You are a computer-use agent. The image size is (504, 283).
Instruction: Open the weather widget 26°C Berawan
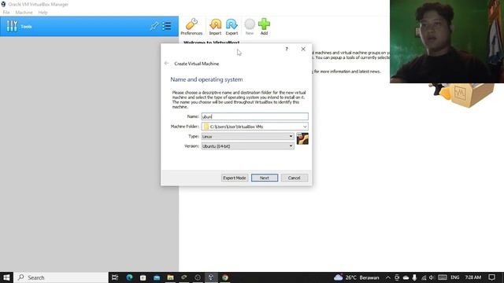click(357, 277)
